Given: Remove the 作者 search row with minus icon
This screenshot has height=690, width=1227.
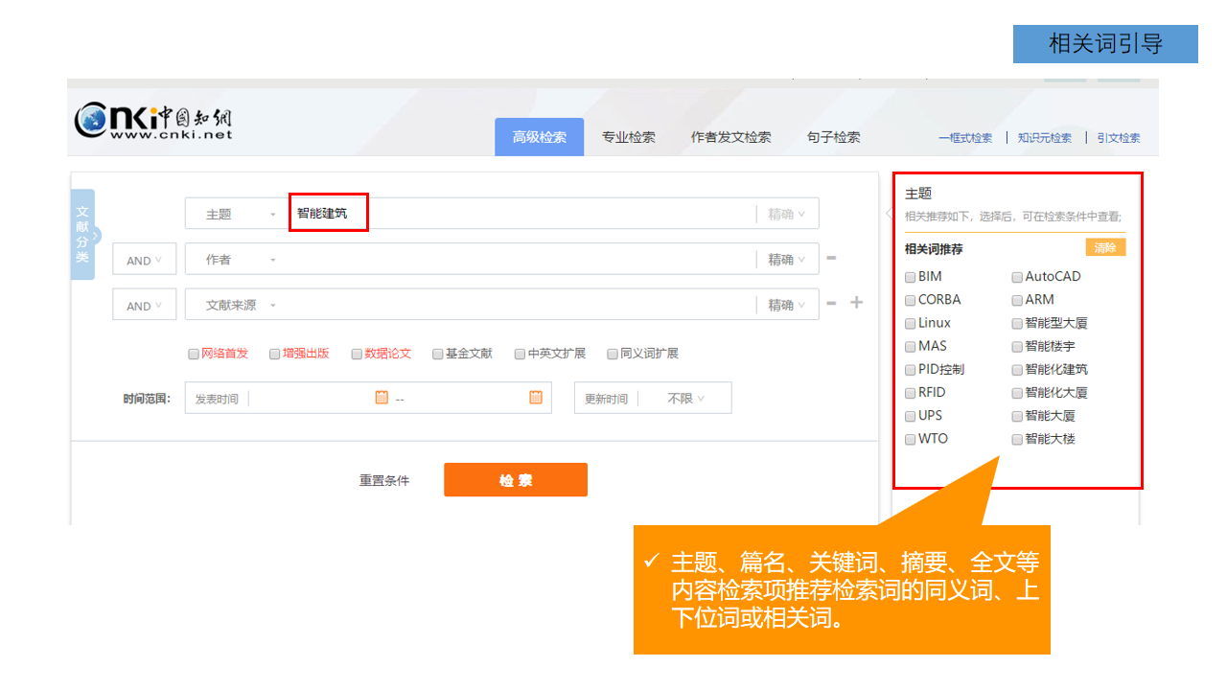Looking at the screenshot, I should 831,258.
